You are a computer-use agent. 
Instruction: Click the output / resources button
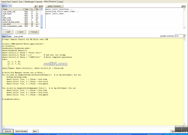coord(54,6)
